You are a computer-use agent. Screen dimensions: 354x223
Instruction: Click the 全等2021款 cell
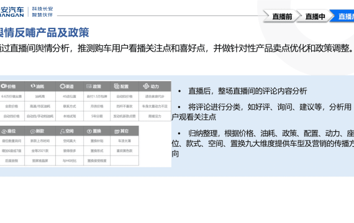tap(40, 151)
